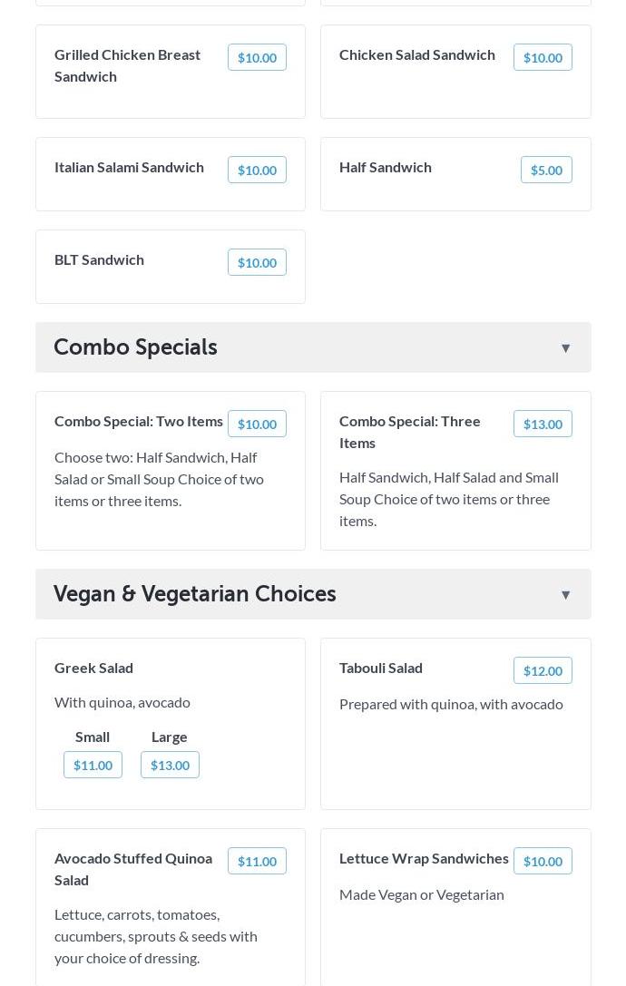Click Chicken Salad Sandwich $10.00 price button
The image size is (626, 986).
(x=543, y=57)
